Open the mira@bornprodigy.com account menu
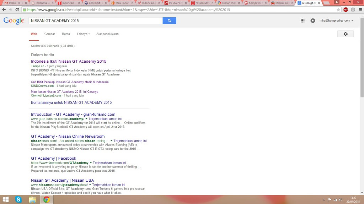This screenshot has height=204, width=364. pos(336,21)
